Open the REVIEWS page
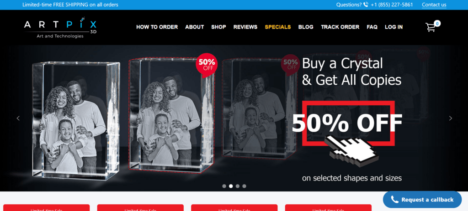 245,27
